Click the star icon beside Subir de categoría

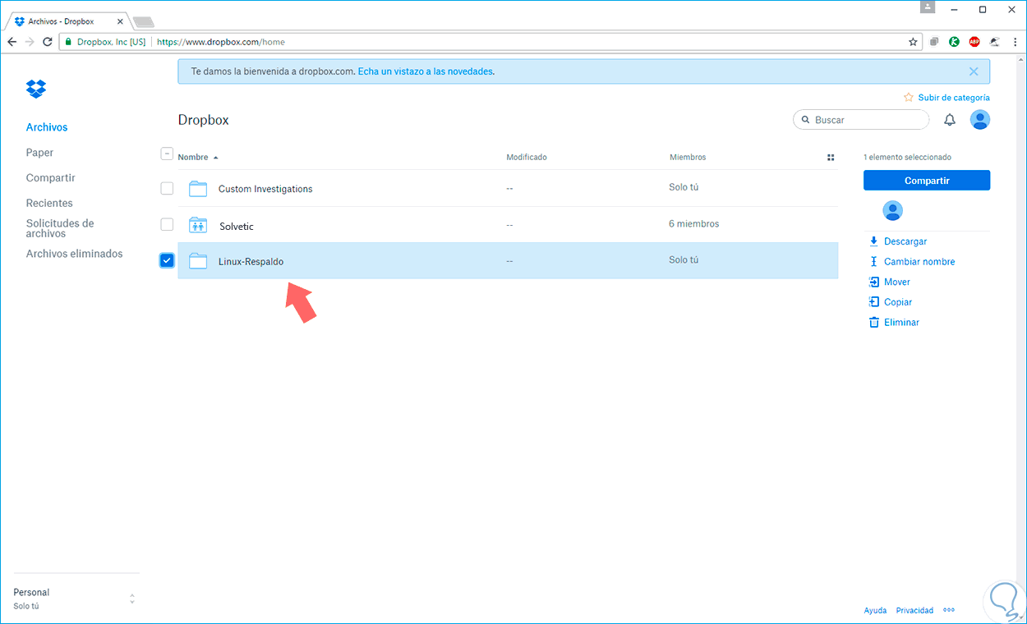tap(909, 98)
